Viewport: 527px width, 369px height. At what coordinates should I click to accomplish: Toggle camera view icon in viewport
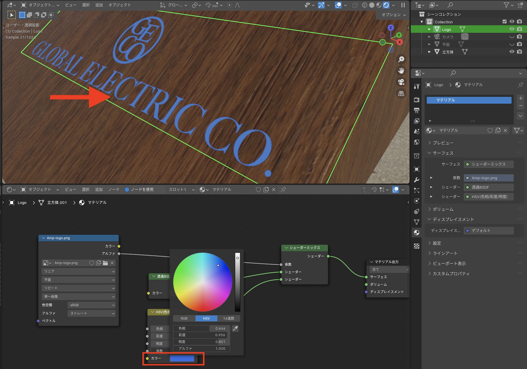pos(401,82)
